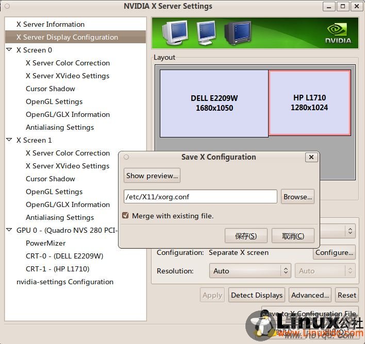Select X Server Information in sidebar
The height and width of the screenshot is (344, 365).
(51, 24)
